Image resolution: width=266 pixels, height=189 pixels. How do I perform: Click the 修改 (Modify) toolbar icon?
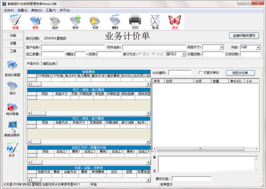click(55, 22)
